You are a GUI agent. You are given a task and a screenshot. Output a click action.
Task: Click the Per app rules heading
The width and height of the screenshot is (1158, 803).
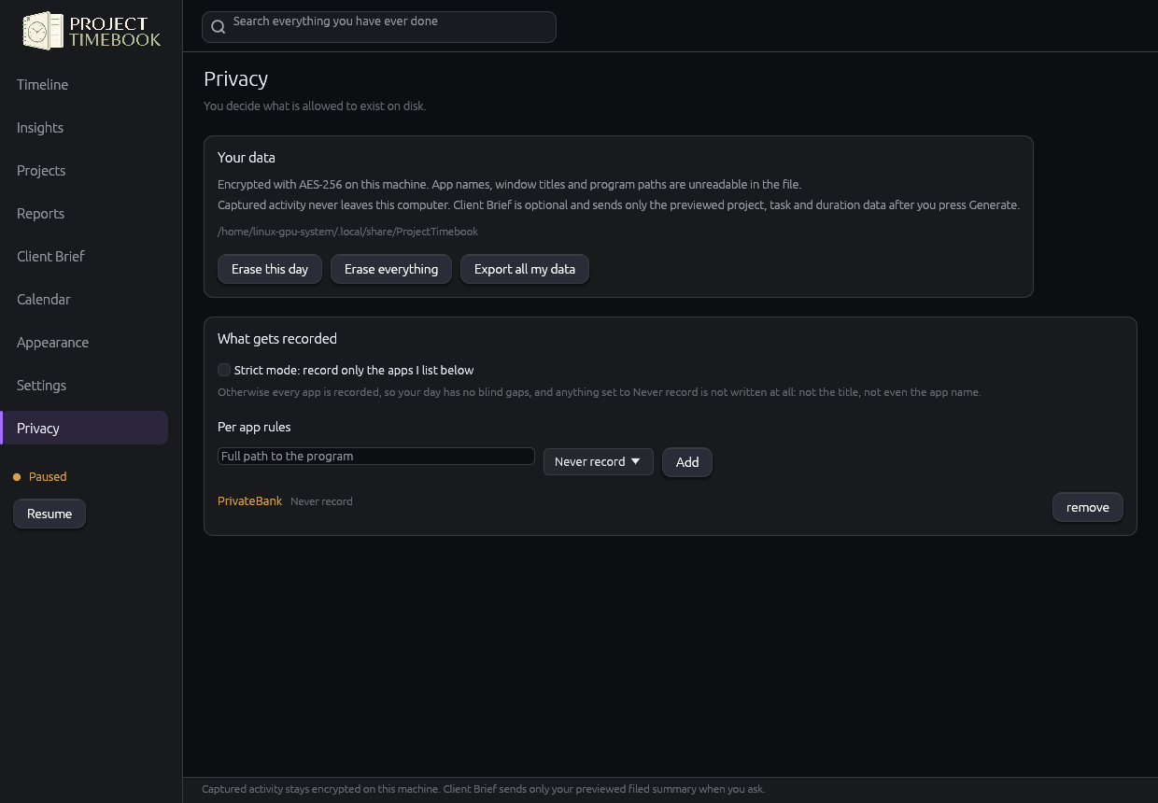tap(254, 427)
